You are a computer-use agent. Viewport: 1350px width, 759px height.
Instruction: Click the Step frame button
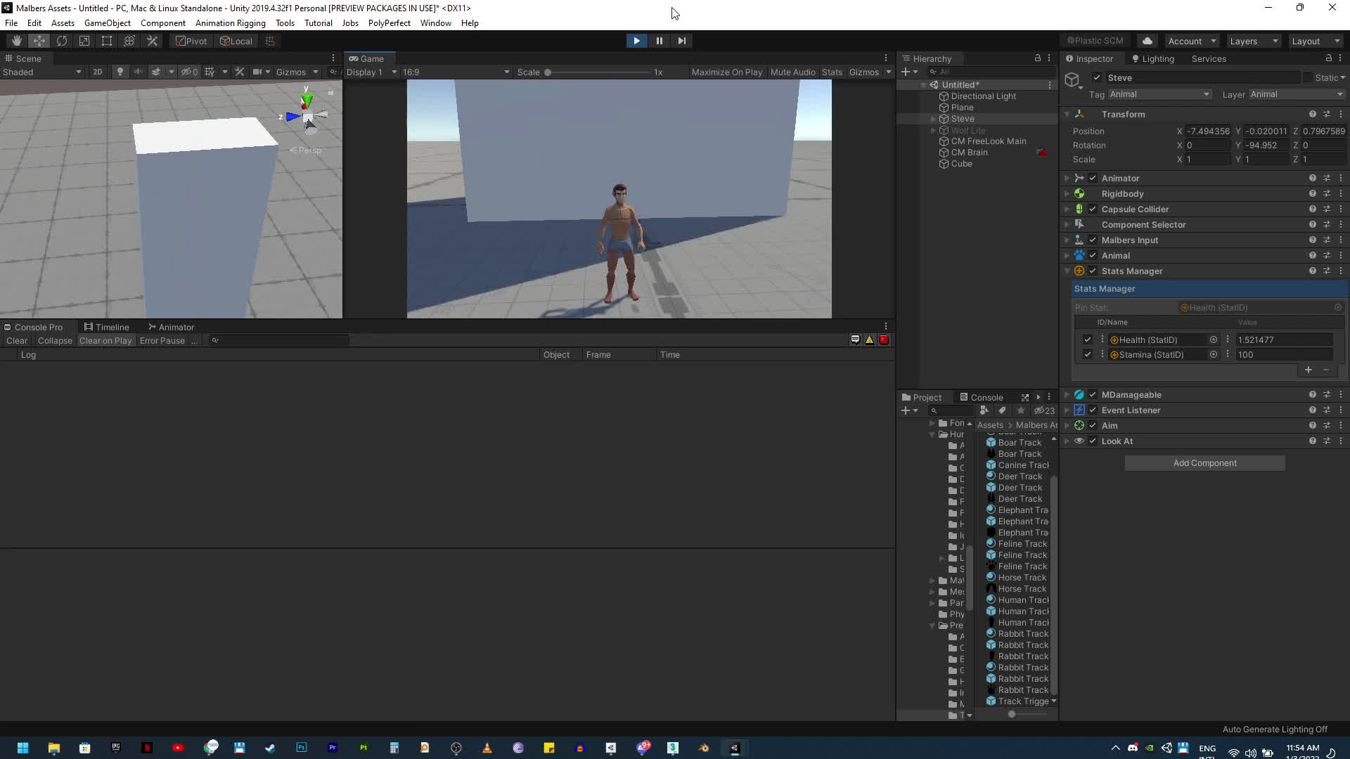681,41
